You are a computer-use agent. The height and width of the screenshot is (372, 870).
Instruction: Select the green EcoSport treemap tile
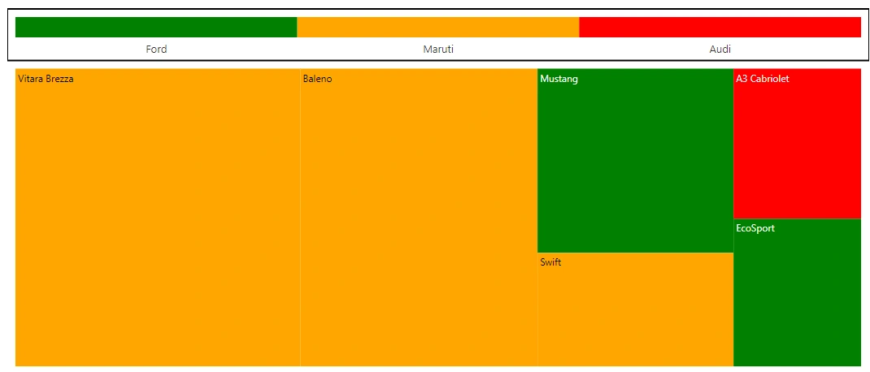click(798, 292)
